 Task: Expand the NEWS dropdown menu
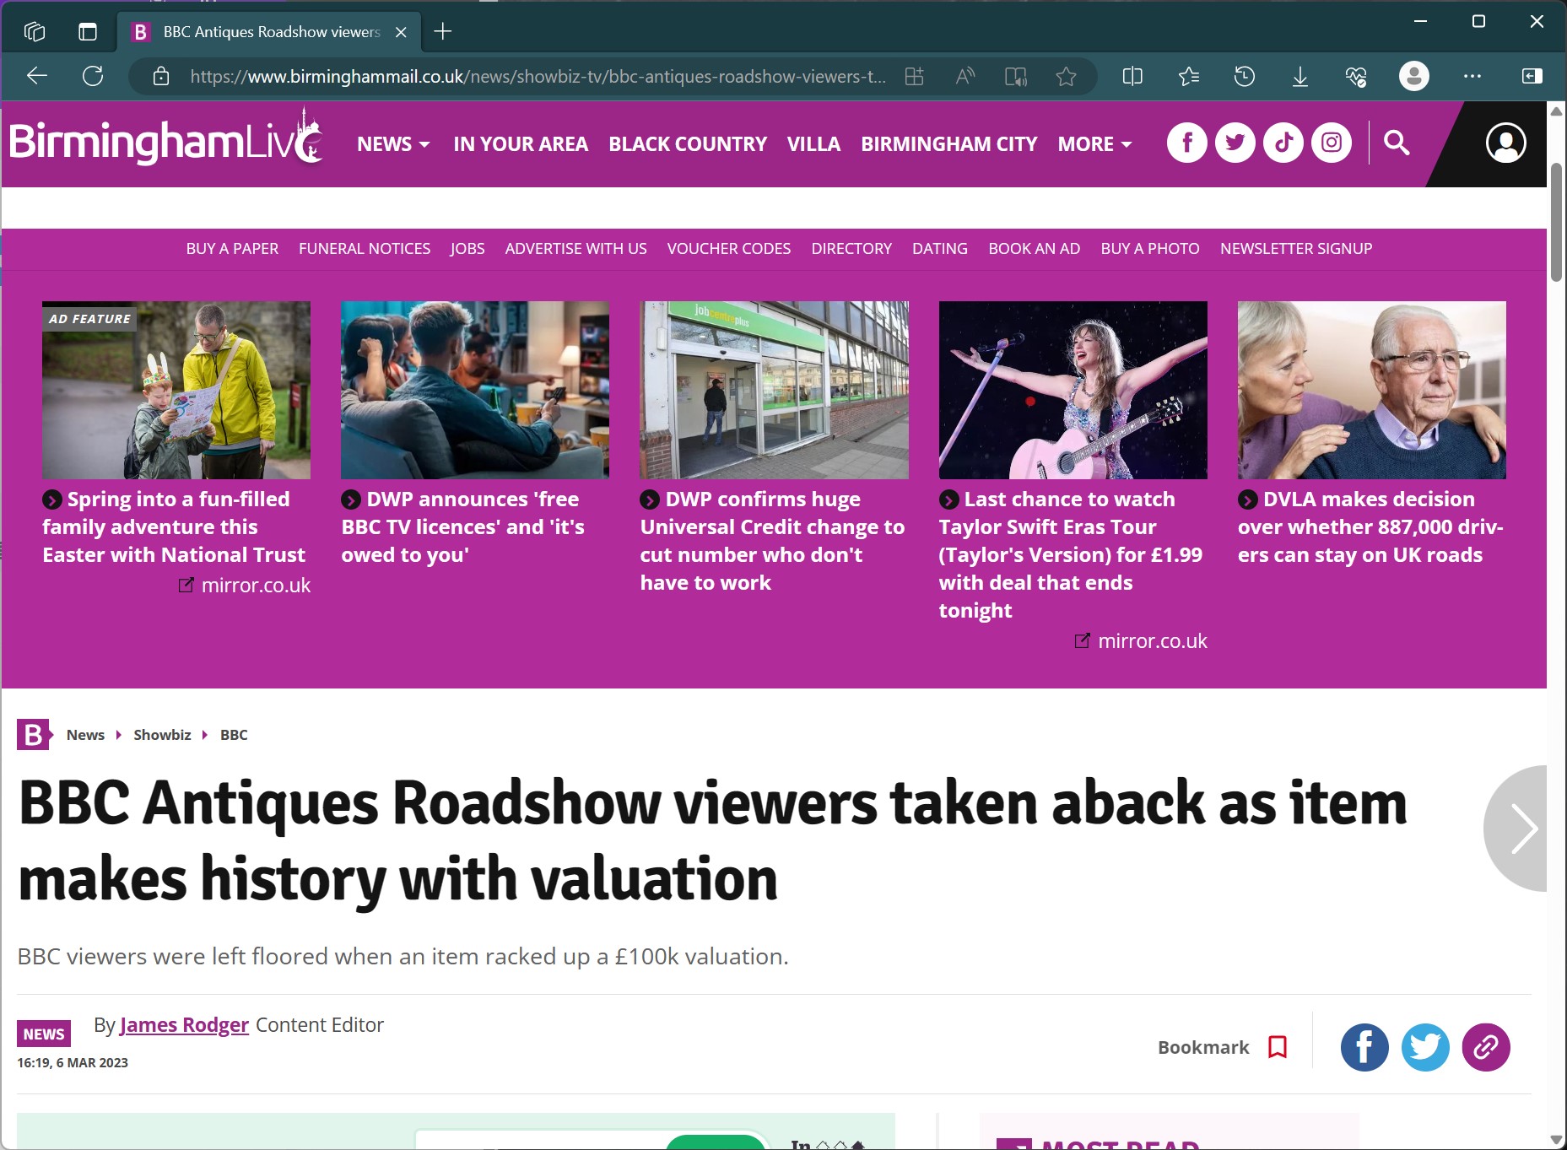393,144
